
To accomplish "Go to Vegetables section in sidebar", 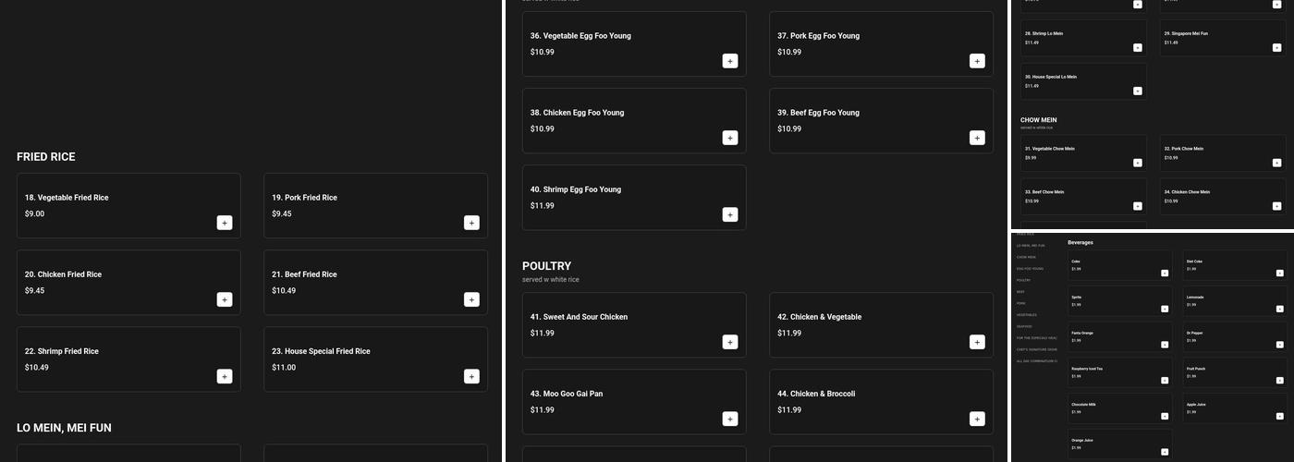I will click(1027, 315).
